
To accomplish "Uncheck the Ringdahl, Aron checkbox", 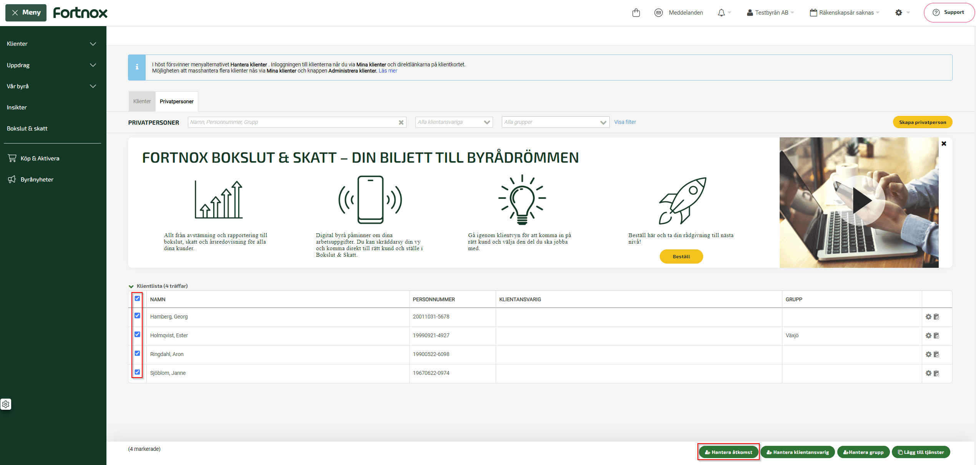I will [137, 353].
